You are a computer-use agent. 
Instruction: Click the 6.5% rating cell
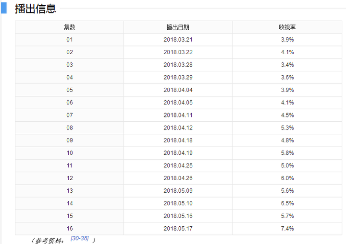(287, 203)
